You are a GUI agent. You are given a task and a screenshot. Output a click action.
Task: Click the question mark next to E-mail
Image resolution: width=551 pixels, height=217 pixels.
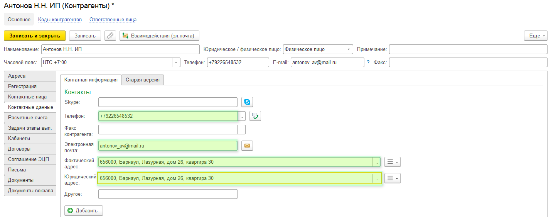click(368, 62)
